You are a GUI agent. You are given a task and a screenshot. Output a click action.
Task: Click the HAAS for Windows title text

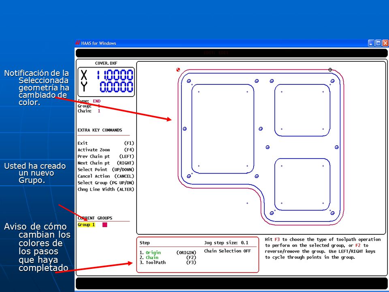(x=99, y=43)
